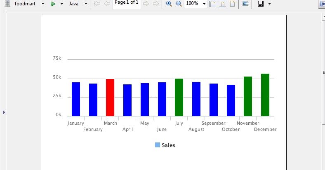
Task: Open the run options dropdown arrow
Action: point(61,4)
